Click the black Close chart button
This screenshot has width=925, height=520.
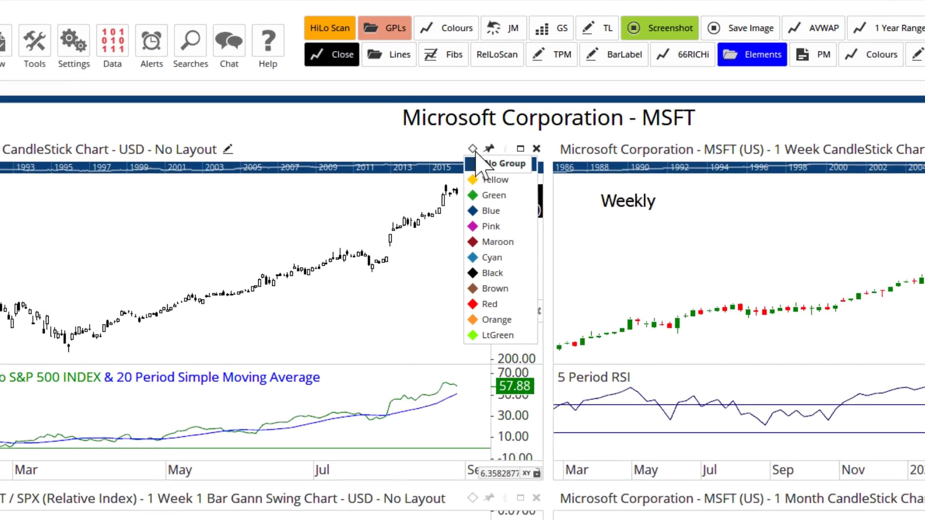coord(331,54)
